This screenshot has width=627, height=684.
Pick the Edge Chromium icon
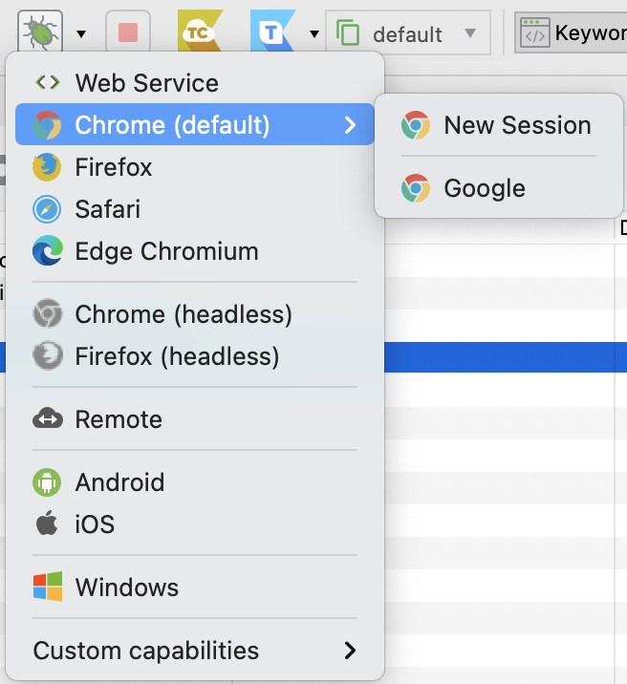tap(46, 251)
